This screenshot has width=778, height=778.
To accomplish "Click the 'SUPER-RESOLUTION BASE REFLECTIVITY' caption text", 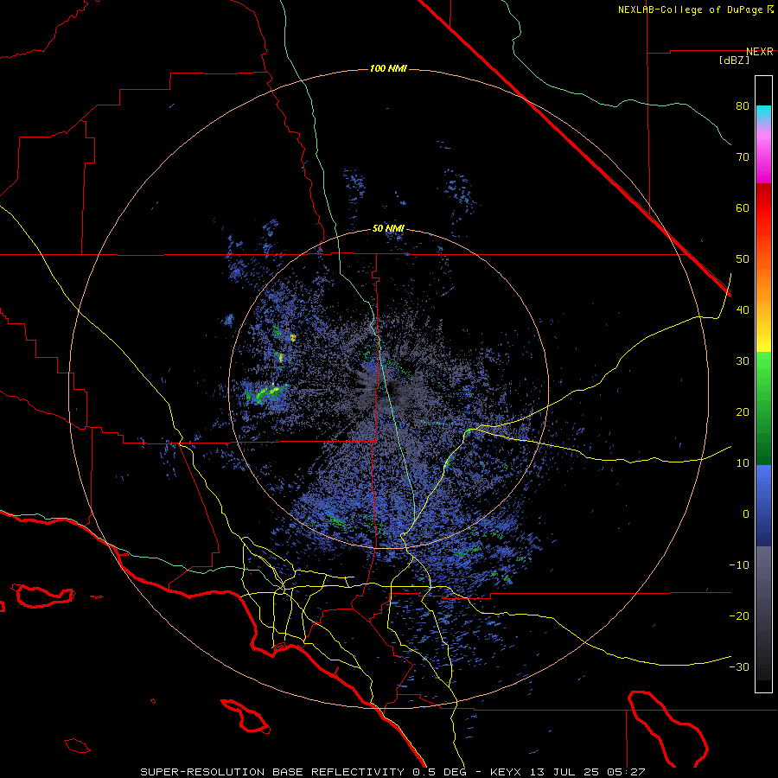I will coord(272,772).
